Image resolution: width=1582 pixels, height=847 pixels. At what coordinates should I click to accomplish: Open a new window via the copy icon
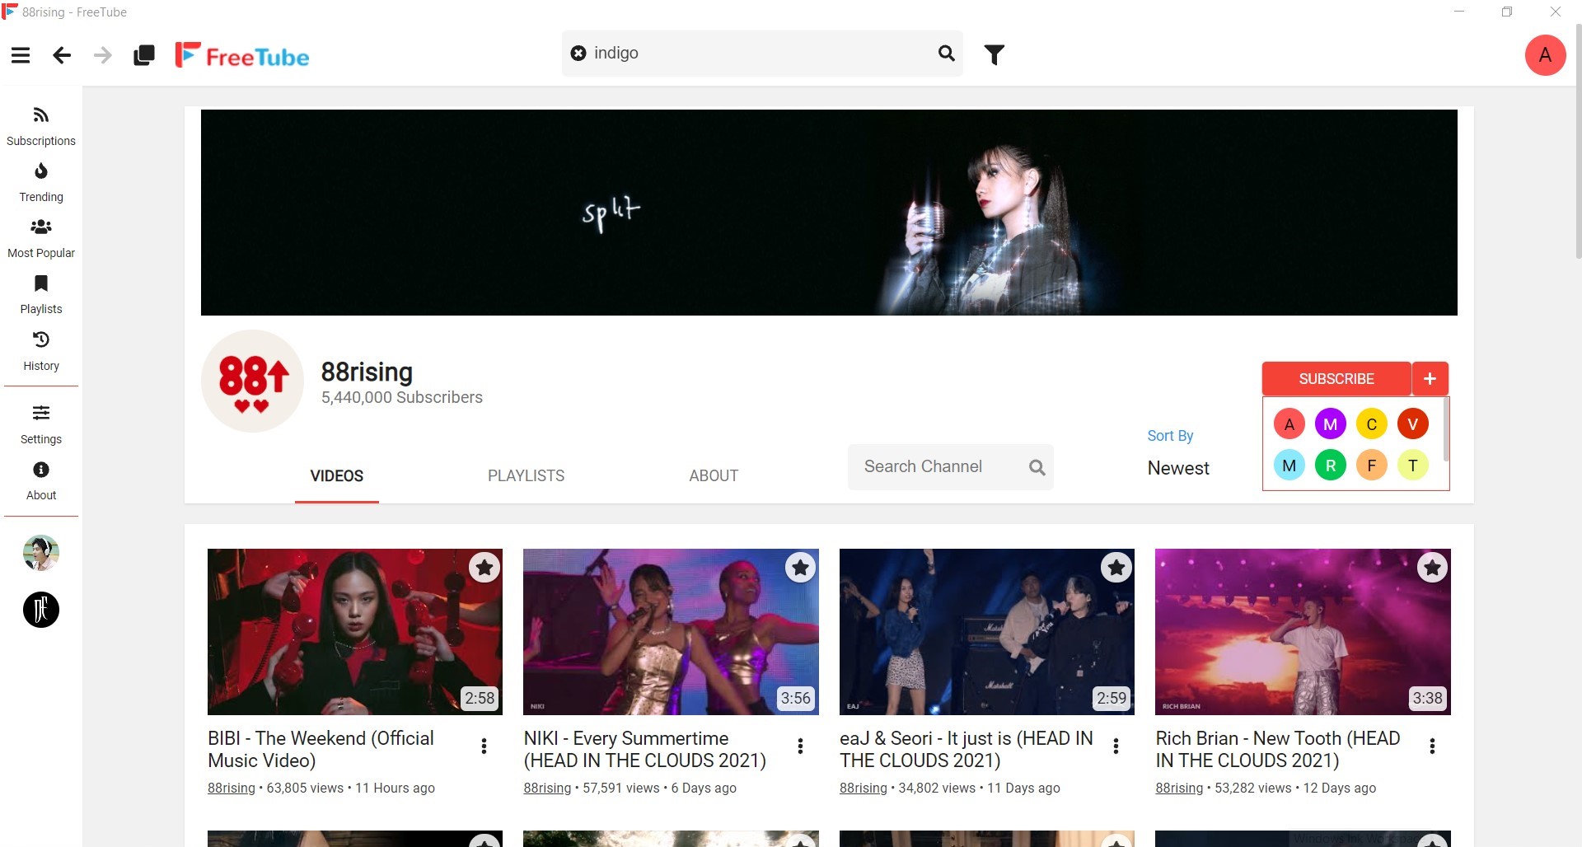click(144, 55)
